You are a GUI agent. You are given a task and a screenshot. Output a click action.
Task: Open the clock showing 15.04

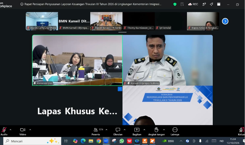click(233, 141)
